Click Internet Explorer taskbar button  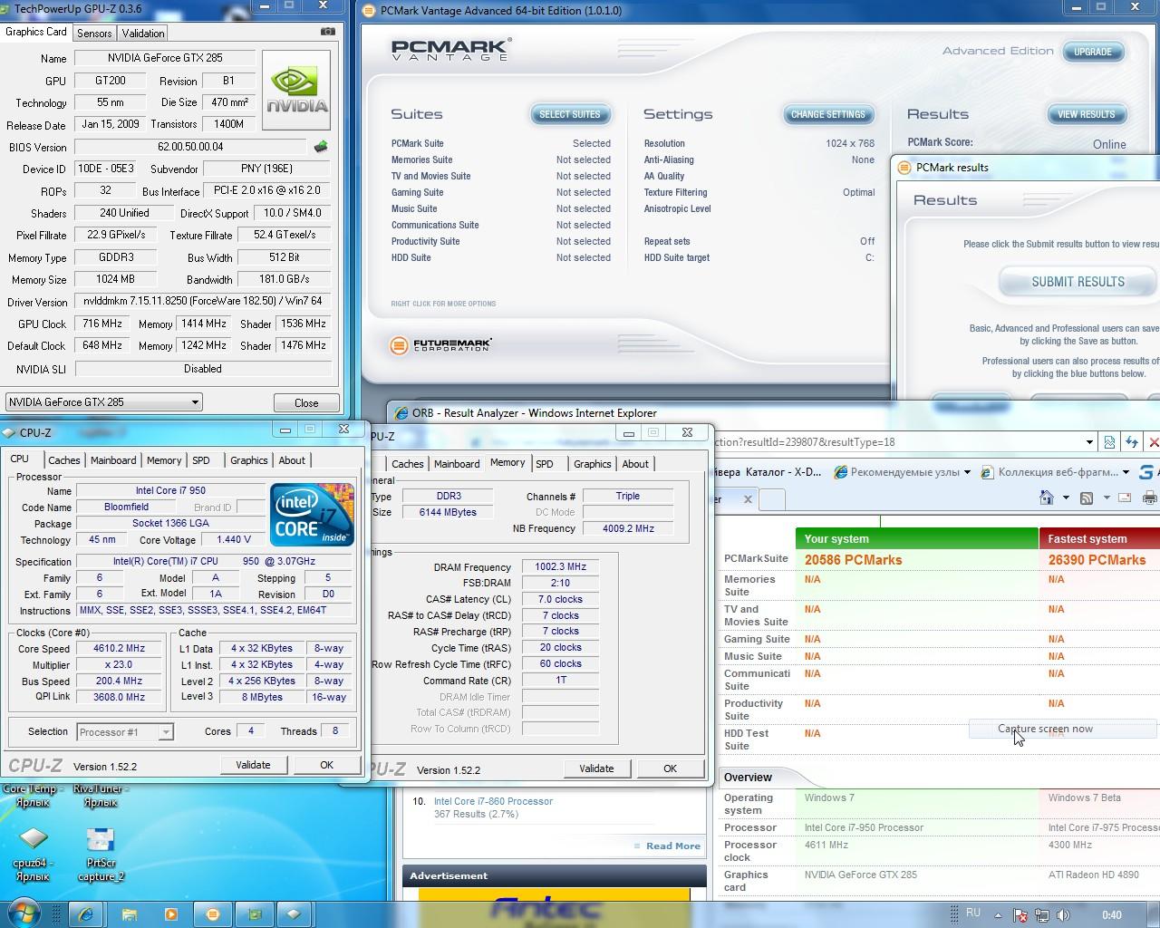pyautogui.click(x=86, y=914)
